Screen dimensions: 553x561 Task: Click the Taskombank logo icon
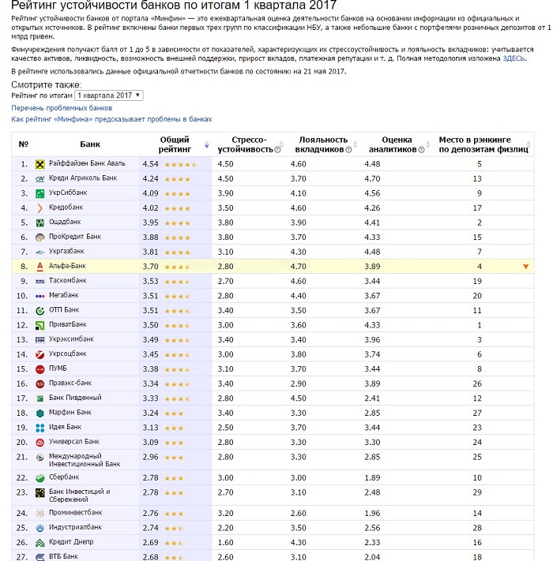39,282
